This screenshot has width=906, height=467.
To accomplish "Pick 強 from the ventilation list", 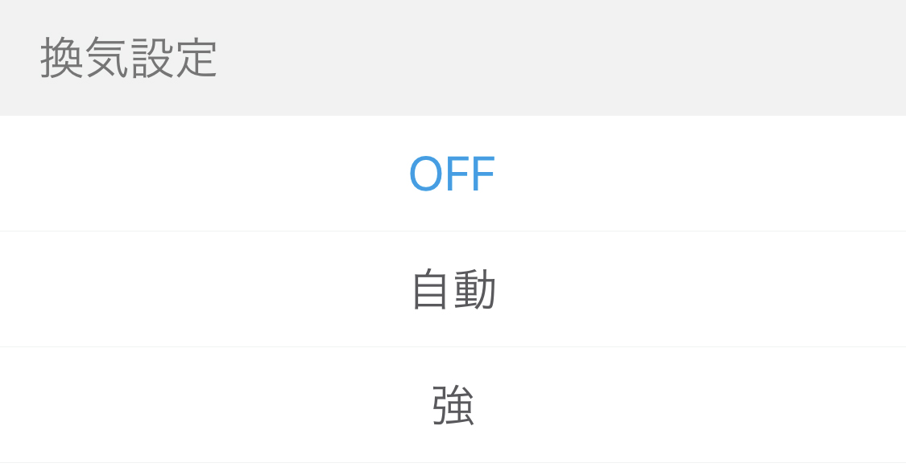I will pyautogui.click(x=452, y=405).
